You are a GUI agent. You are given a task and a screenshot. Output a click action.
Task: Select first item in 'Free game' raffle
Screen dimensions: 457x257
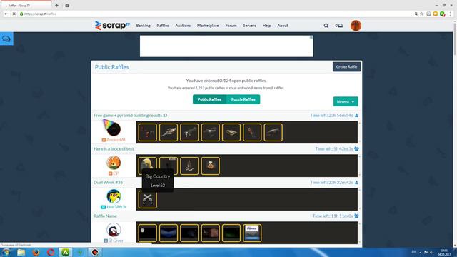148,132
